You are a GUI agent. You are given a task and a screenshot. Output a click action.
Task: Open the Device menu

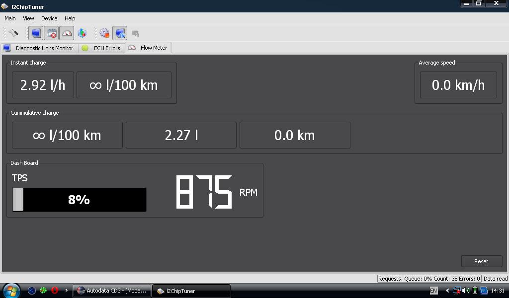point(49,18)
